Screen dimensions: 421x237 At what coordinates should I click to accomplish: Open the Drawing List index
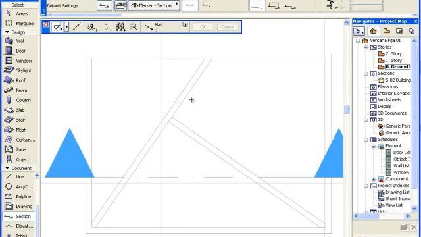point(393,192)
